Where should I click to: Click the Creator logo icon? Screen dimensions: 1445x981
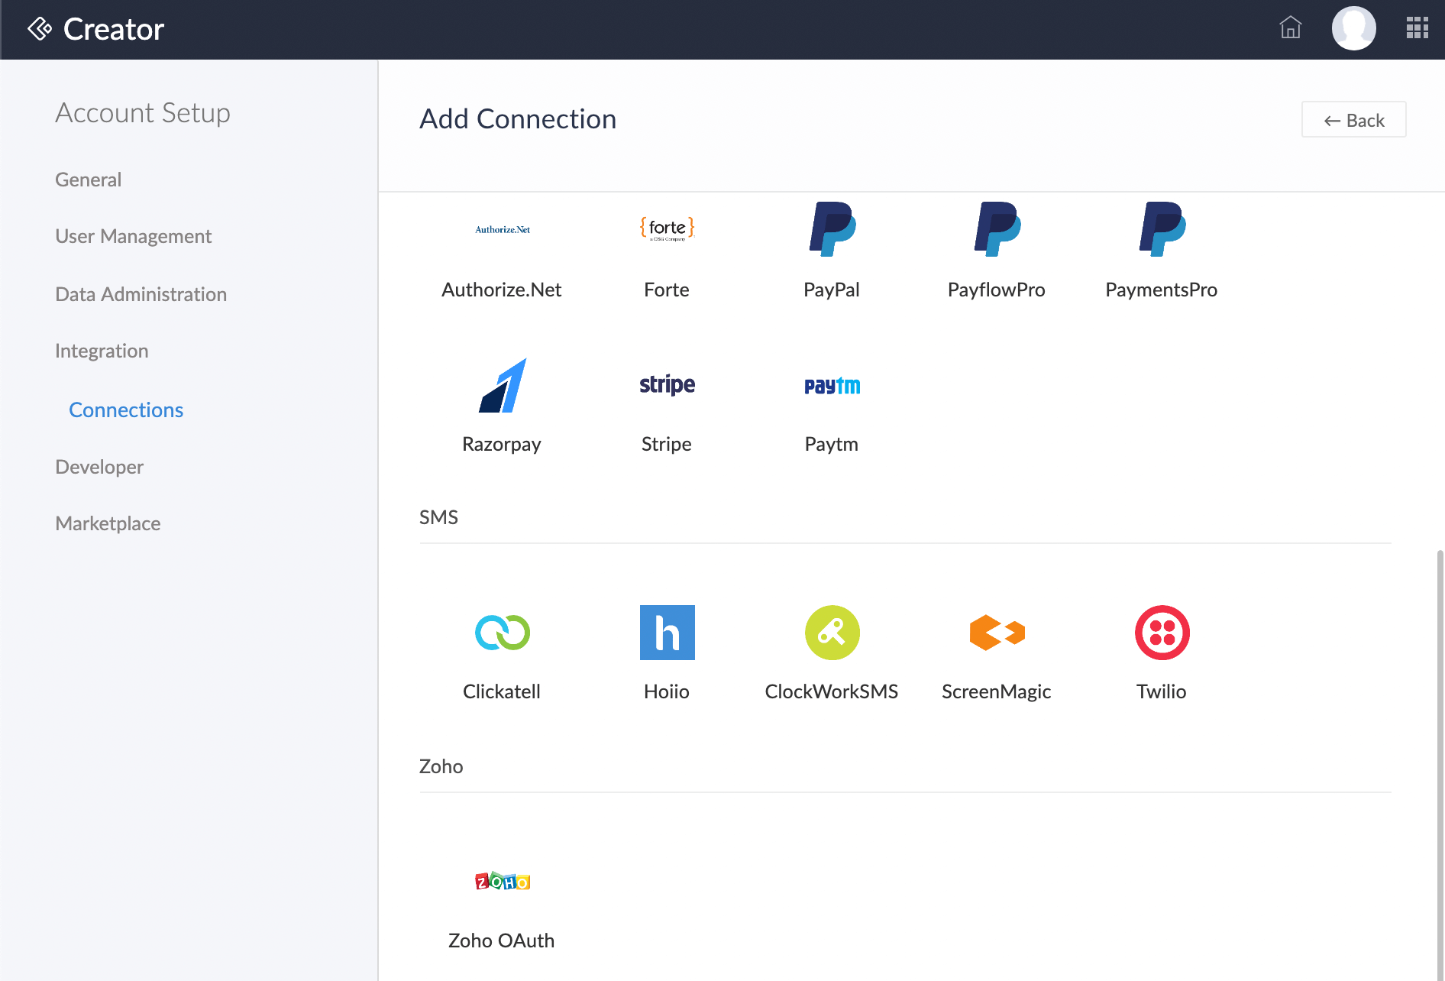tap(40, 29)
